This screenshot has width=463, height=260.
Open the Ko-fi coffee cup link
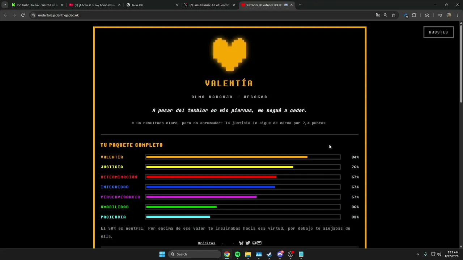click(254, 243)
